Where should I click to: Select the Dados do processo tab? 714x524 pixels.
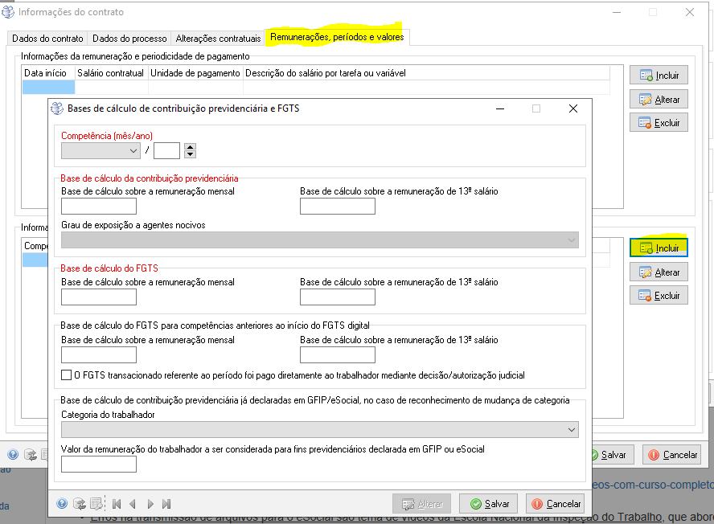pos(129,38)
